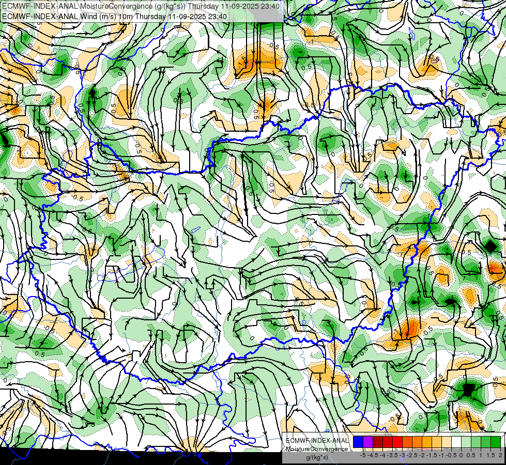Click the -1.5 tick on the legend scale
The width and height of the screenshot is (506, 465).
pyautogui.click(x=432, y=455)
